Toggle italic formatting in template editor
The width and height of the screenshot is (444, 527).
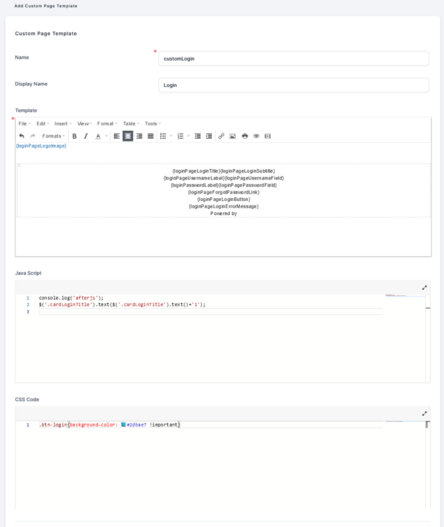tap(86, 136)
